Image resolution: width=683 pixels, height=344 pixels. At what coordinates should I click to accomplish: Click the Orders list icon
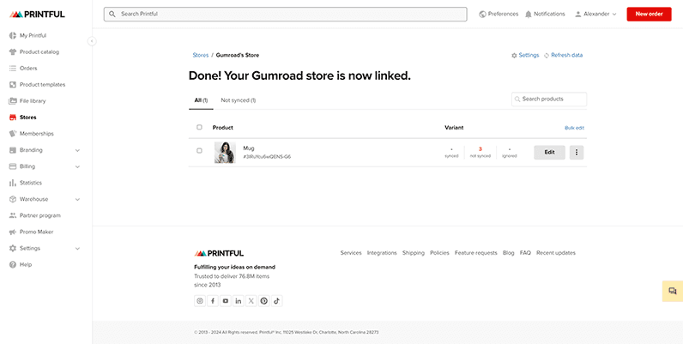pos(13,69)
